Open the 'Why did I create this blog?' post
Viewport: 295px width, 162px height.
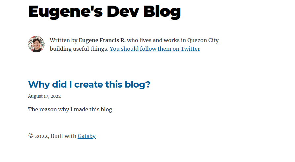click(x=89, y=85)
